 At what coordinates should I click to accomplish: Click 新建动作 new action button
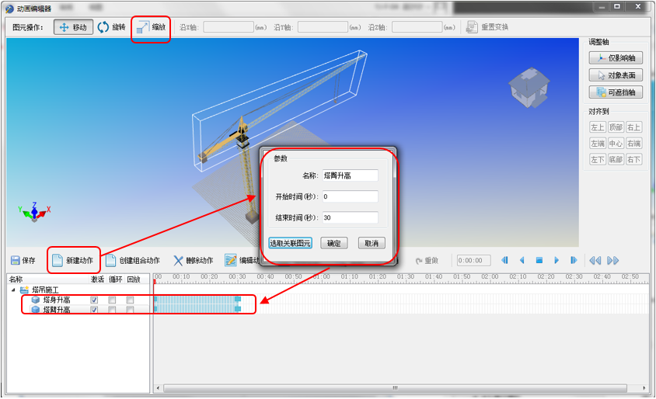(73, 260)
